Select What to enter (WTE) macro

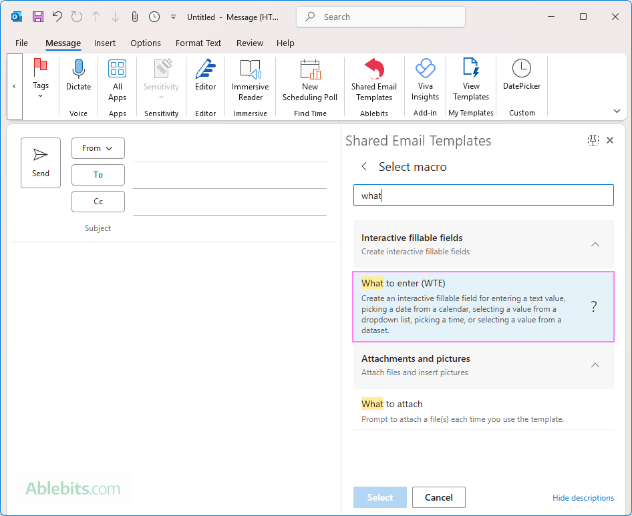[483, 306]
